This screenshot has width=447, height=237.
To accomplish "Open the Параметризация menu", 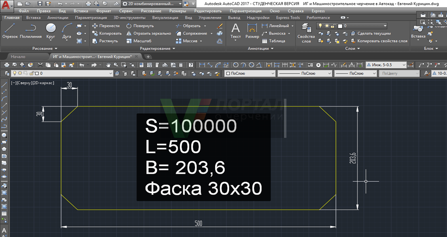I will coord(245,11).
